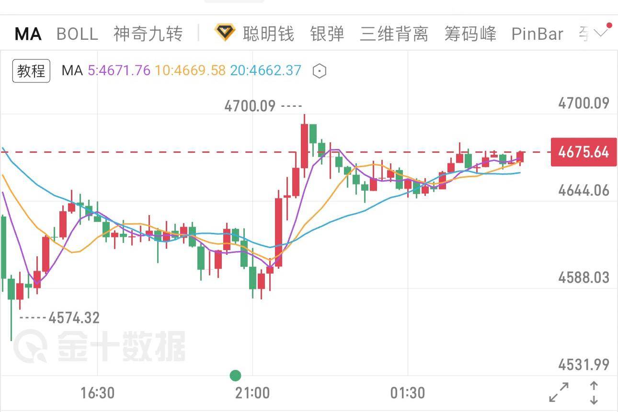
Task: Click the 4700.09 high price marker on chart
Action: pos(250,106)
